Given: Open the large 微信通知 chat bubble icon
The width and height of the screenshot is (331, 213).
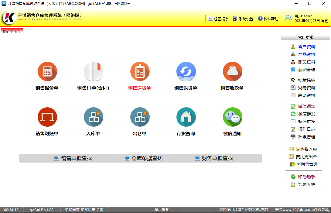Looking at the screenshot, I should [232, 117].
